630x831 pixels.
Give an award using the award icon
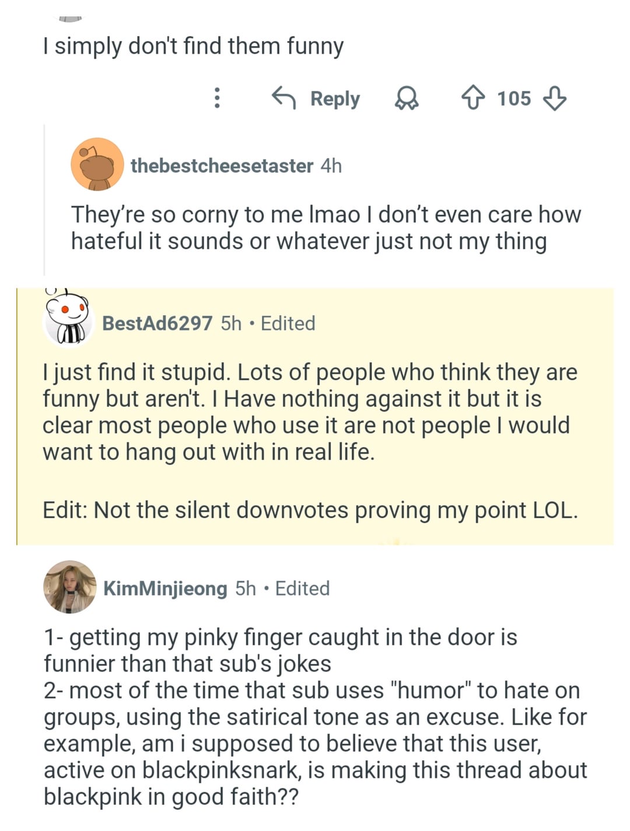(407, 99)
